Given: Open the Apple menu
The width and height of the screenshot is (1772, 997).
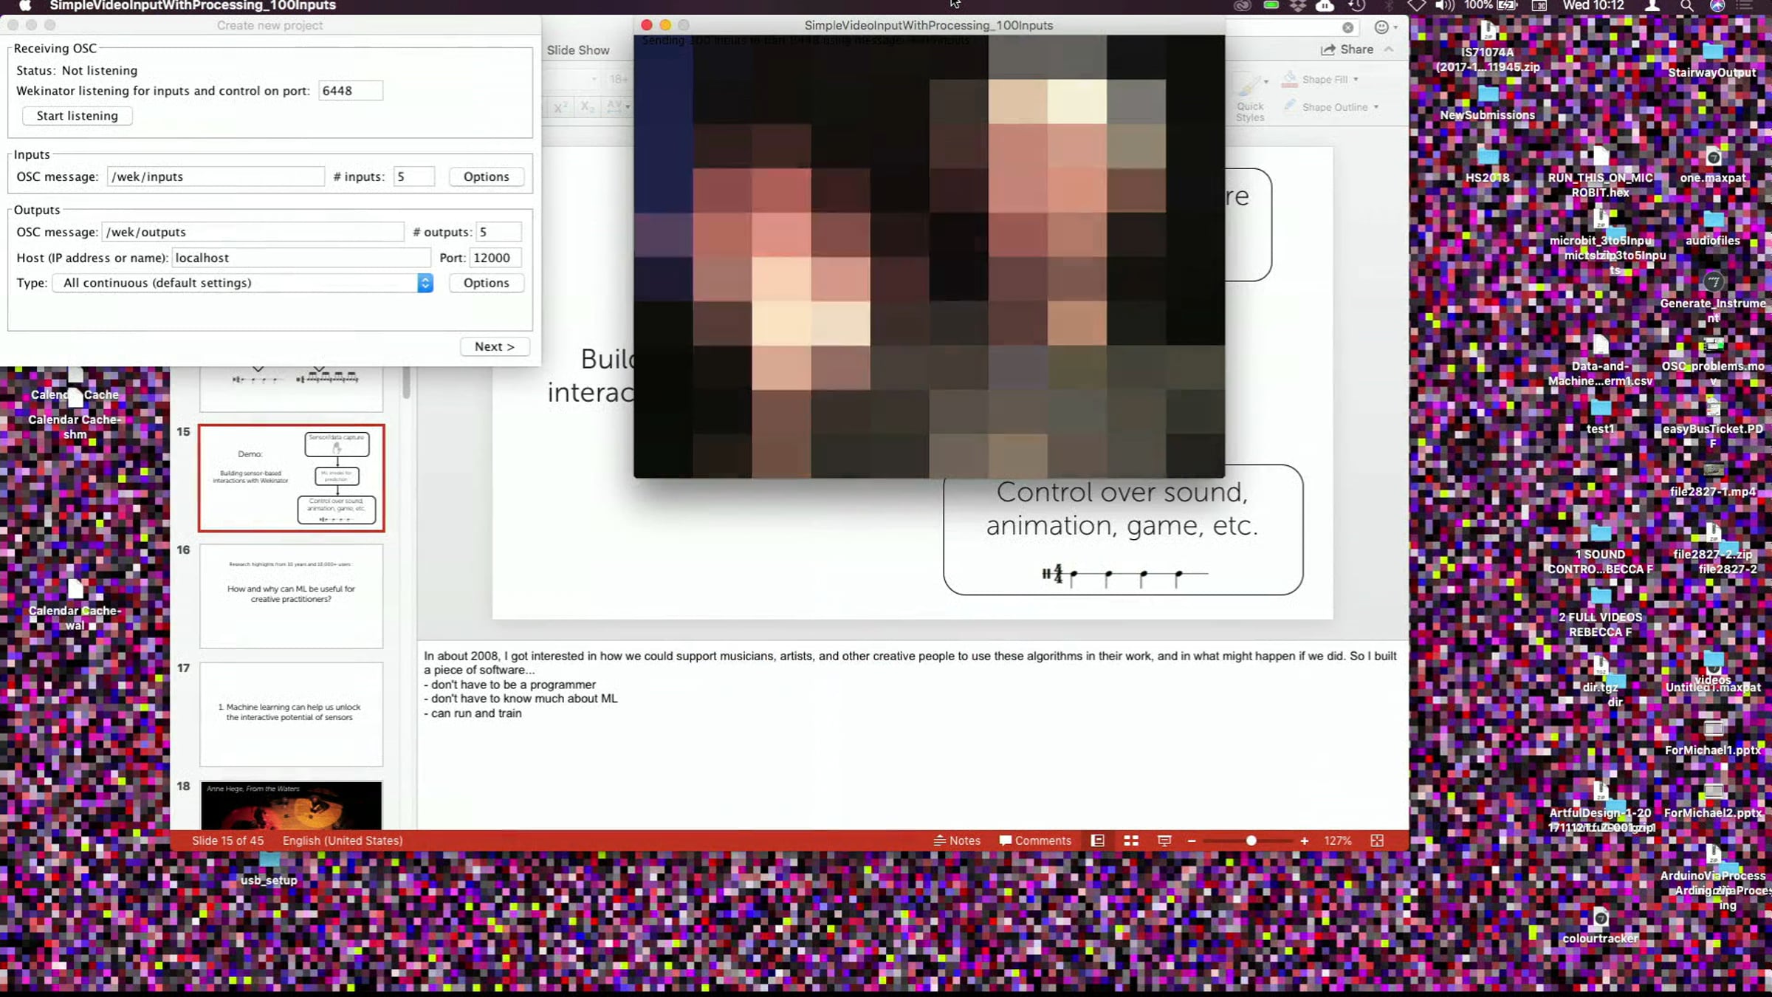Looking at the screenshot, I should (24, 6).
